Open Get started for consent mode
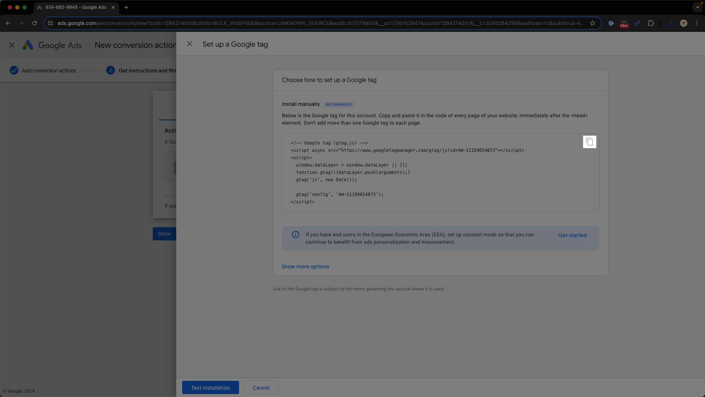This screenshot has height=397, width=705. 572,235
